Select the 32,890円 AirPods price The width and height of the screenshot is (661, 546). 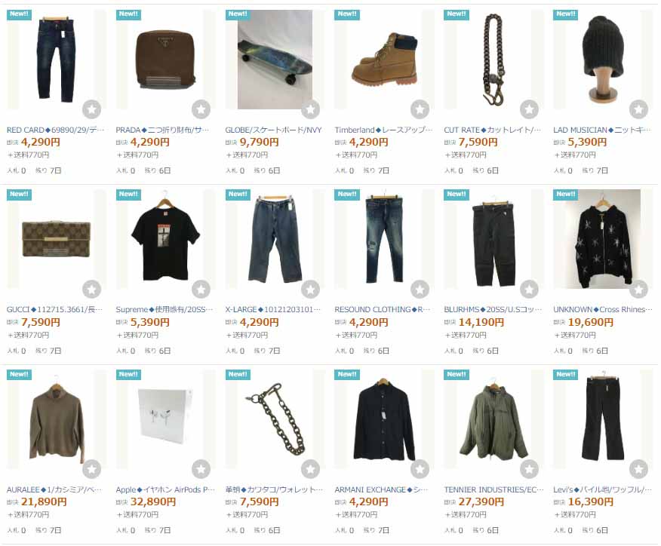[x=153, y=502]
